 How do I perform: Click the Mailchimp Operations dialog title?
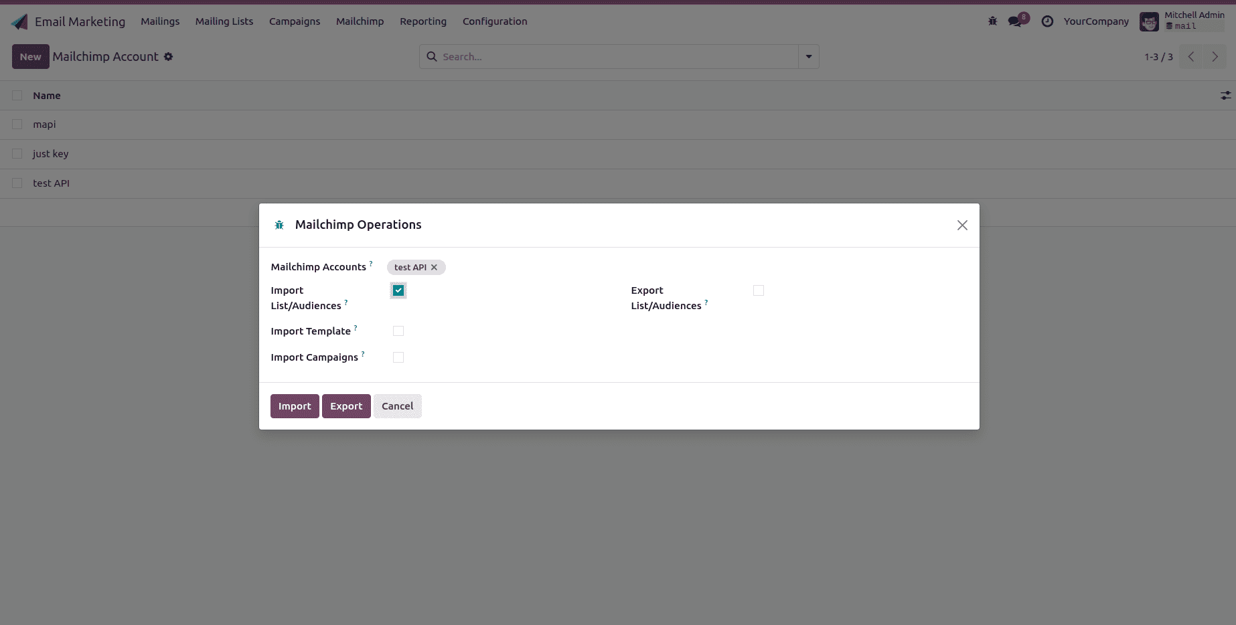pos(358,225)
